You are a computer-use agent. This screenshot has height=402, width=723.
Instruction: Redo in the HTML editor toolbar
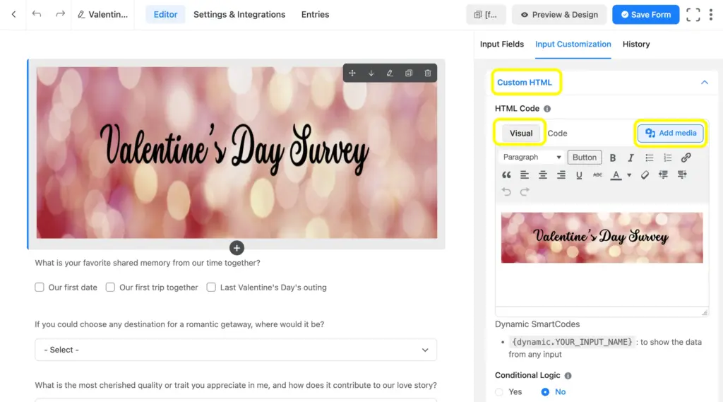point(525,192)
